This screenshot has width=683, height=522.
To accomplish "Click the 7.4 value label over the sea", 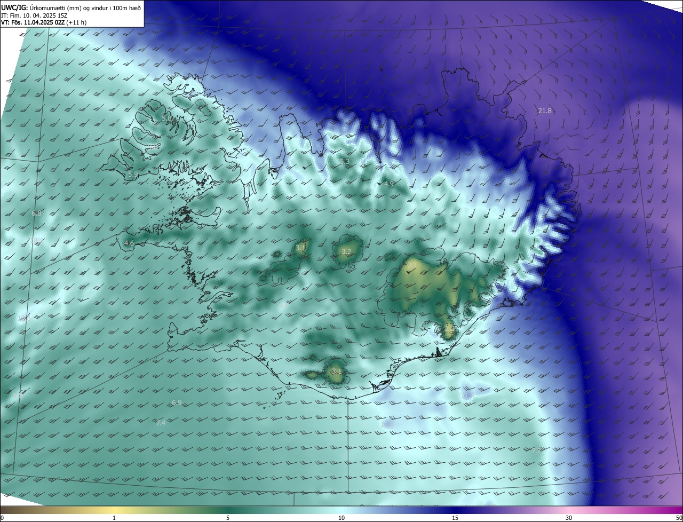I will pyautogui.click(x=161, y=423).
